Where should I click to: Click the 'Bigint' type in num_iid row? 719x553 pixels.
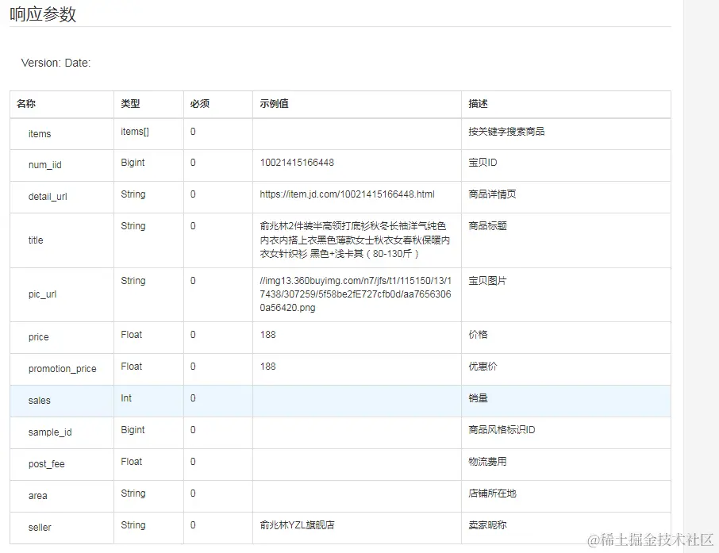[x=133, y=163]
